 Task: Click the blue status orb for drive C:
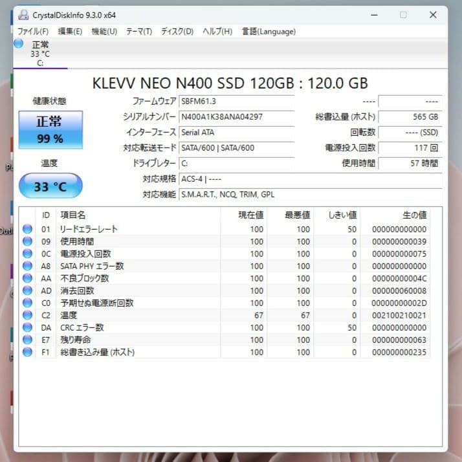tap(19, 44)
